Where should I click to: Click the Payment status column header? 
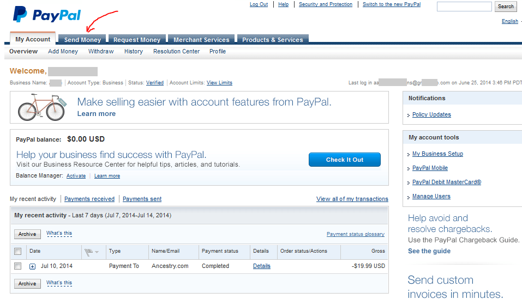pos(220,251)
